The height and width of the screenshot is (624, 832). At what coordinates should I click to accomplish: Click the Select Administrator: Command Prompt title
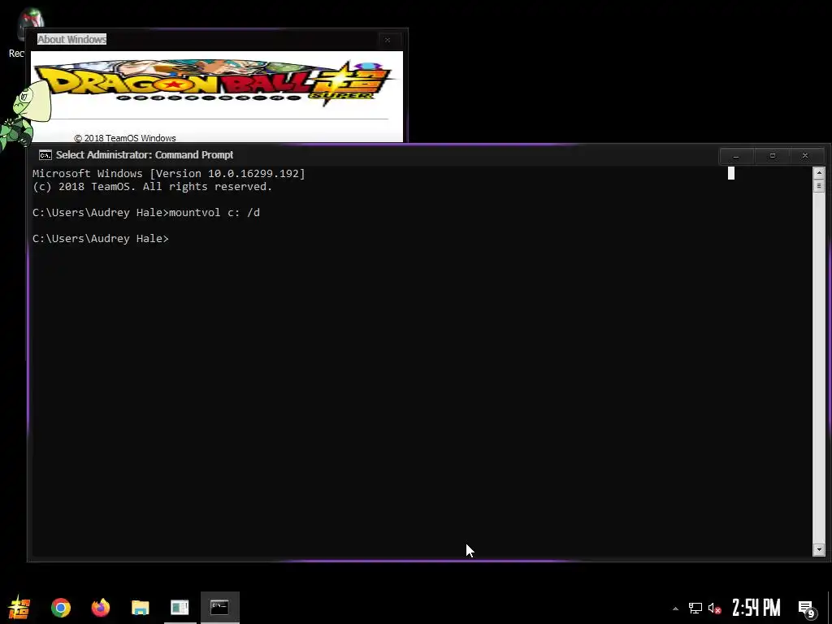(145, 155)
